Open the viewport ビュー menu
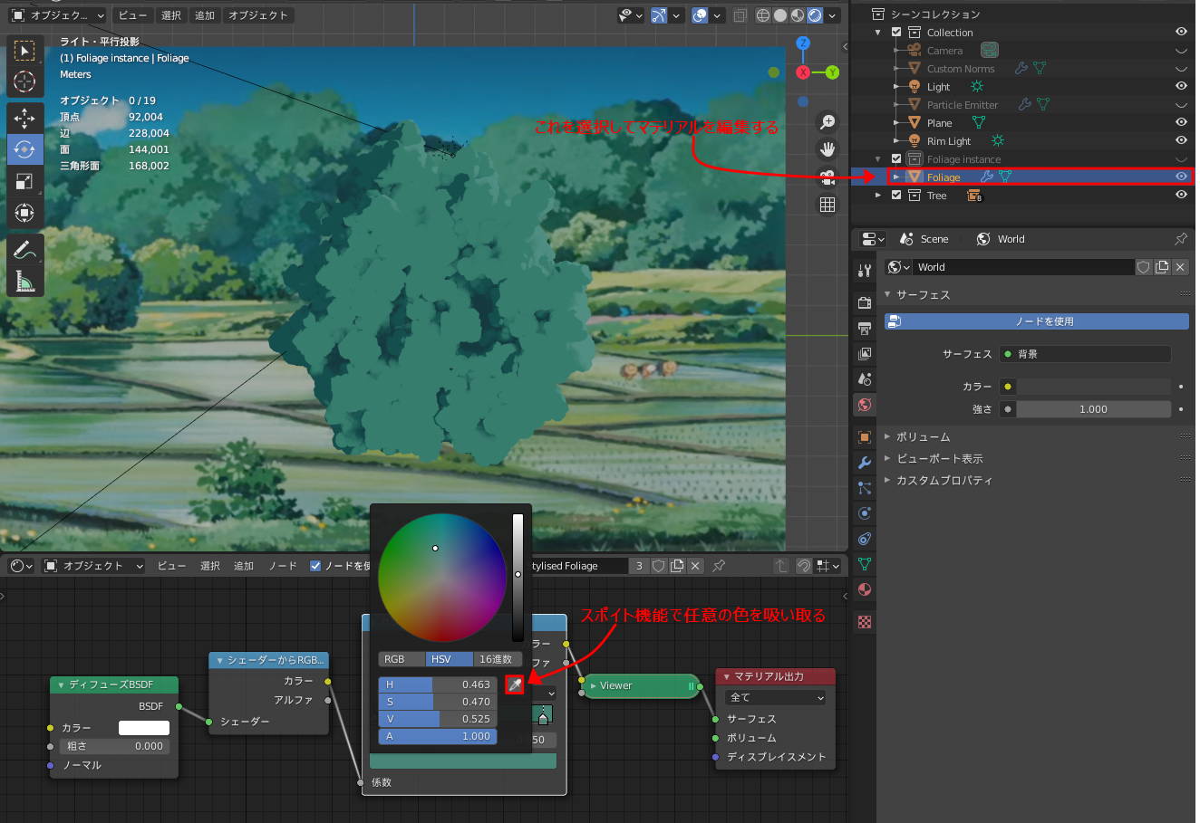This screenshot has height=823, width=1200. (132, 15)
